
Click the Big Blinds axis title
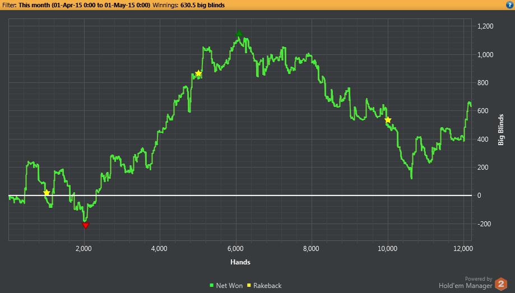point(500,129)
